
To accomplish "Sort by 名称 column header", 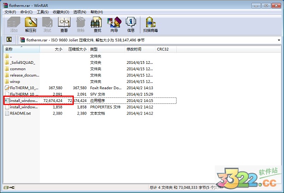I will pos(21,49).
